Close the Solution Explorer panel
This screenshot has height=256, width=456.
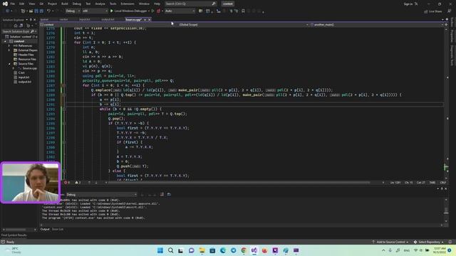[x=35, y=20]
